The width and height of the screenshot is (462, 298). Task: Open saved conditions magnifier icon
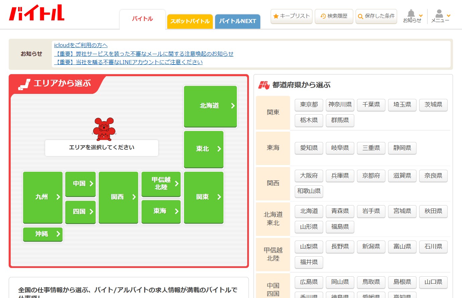tap(360, 16)
